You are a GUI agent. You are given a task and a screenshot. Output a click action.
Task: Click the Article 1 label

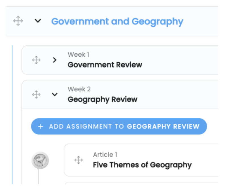pyautogui.click(x=105, y=155)
